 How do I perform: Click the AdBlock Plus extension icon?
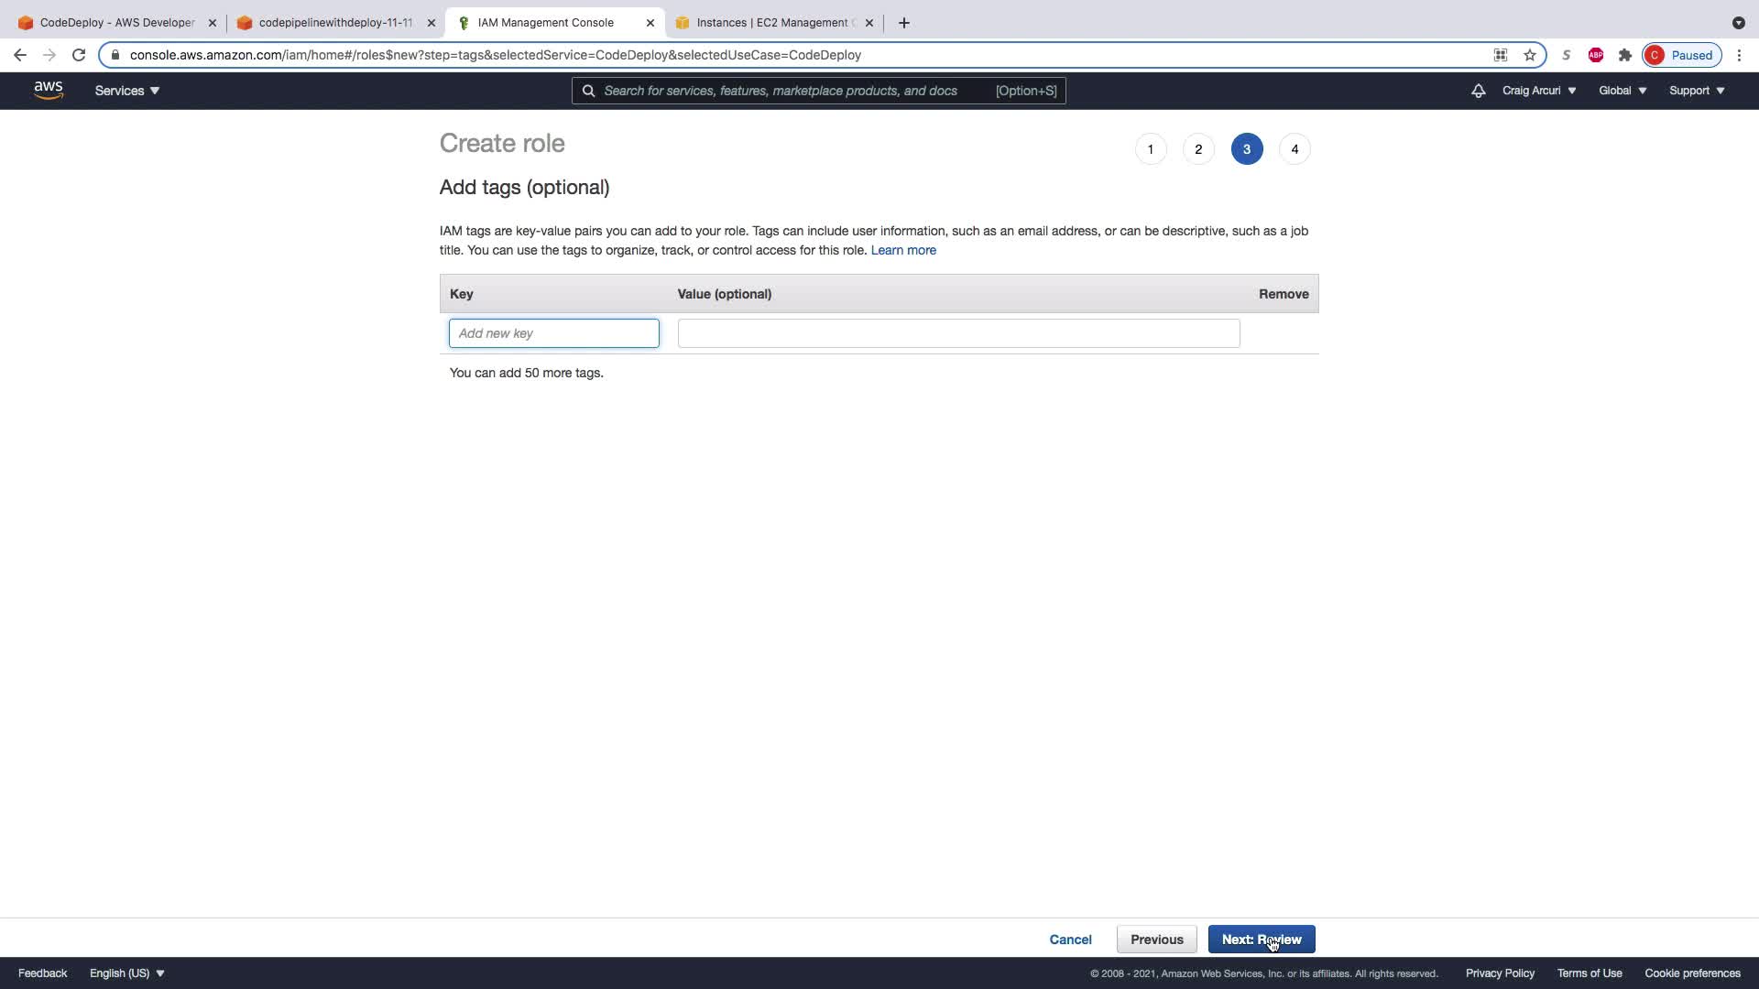pyautogui.click(x=1596, y=55)
